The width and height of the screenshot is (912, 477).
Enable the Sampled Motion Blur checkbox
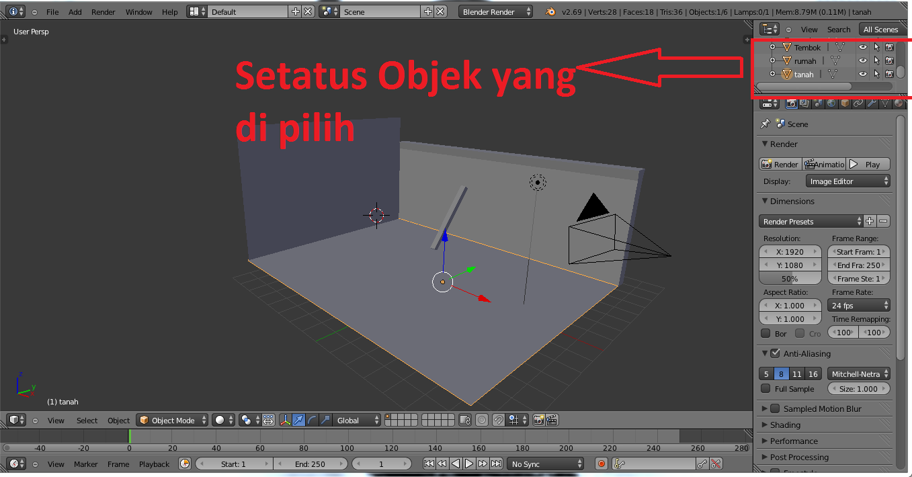[x=776, y=408]
